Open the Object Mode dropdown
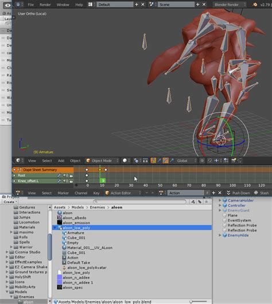Screen dimensions: 272x304 coord(102,160)
